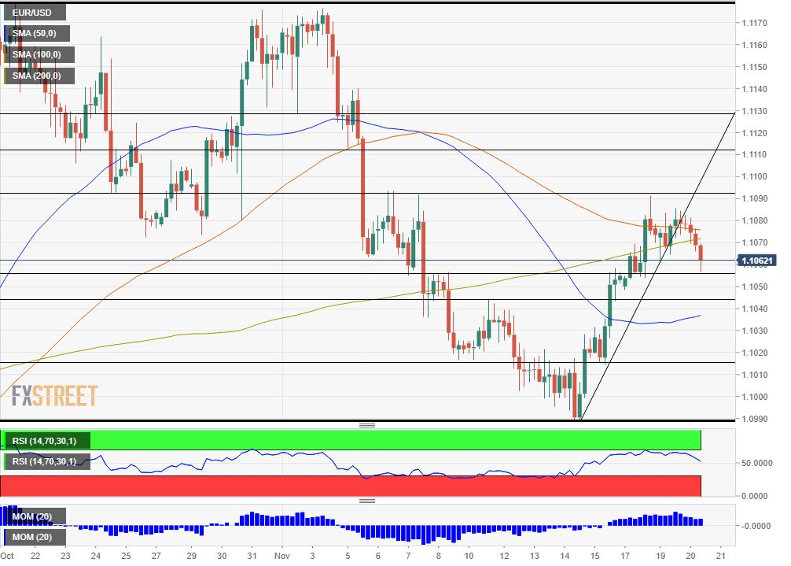Click the topmost MOM (20) indicator label

(x=33, y=516)
